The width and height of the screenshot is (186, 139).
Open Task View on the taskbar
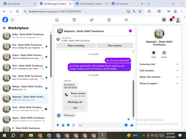point(22,135)
